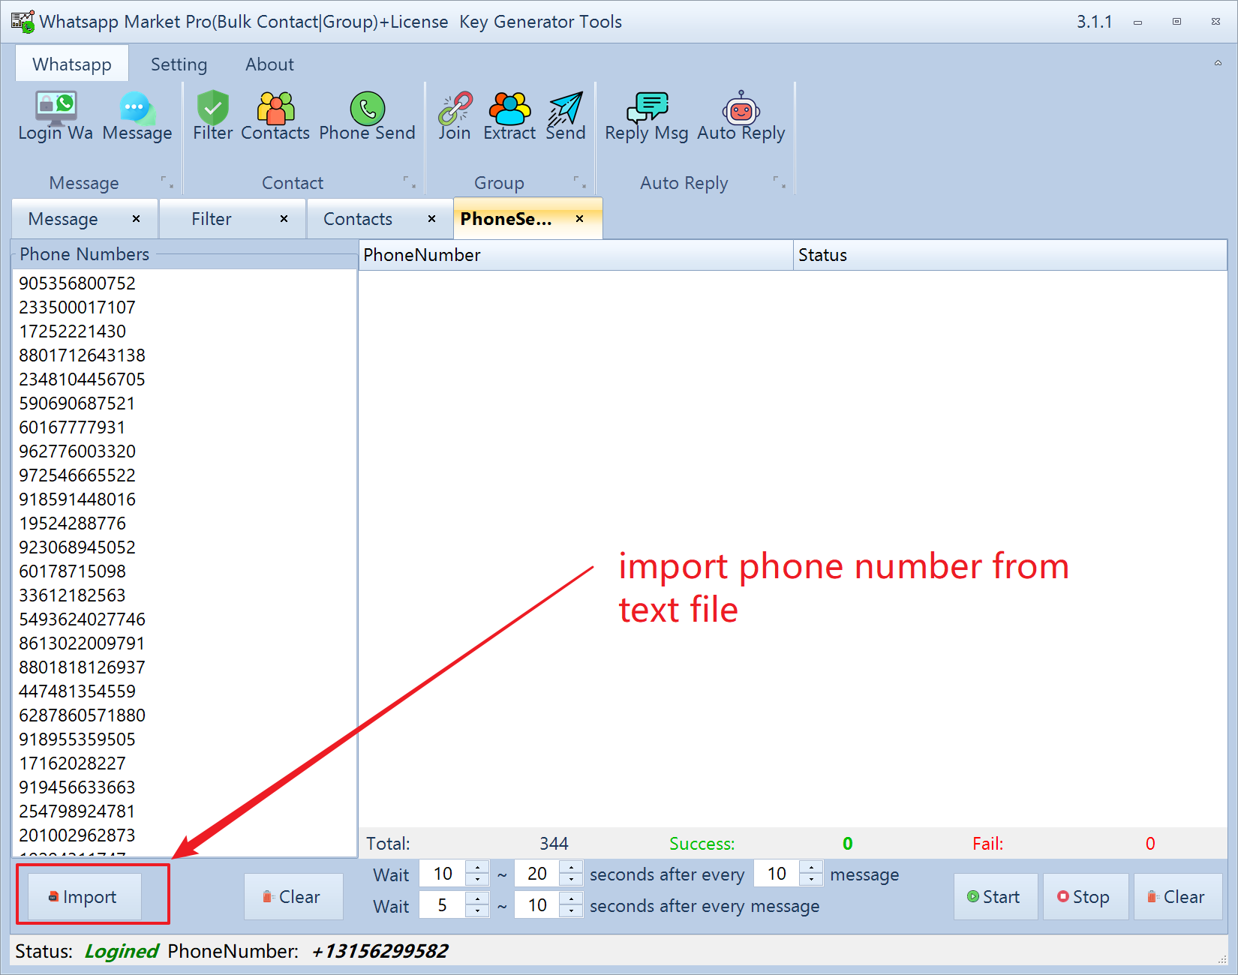Expand the Contact group dialog launcher
Image resolution: width=1238 pixels, height=975 pixels.
click(x=409, y=182)
